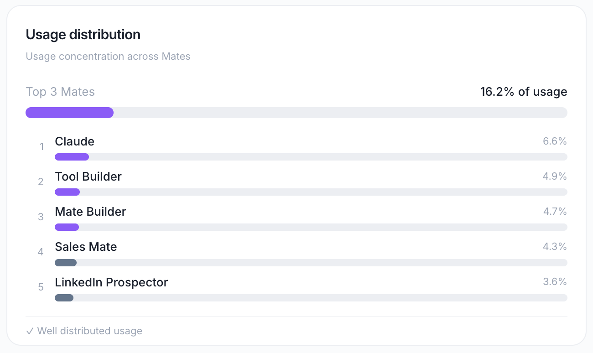Click Mate Builder's purple usage bar
Viewport: 593px width, 353px height.
[x=67, y=227]
